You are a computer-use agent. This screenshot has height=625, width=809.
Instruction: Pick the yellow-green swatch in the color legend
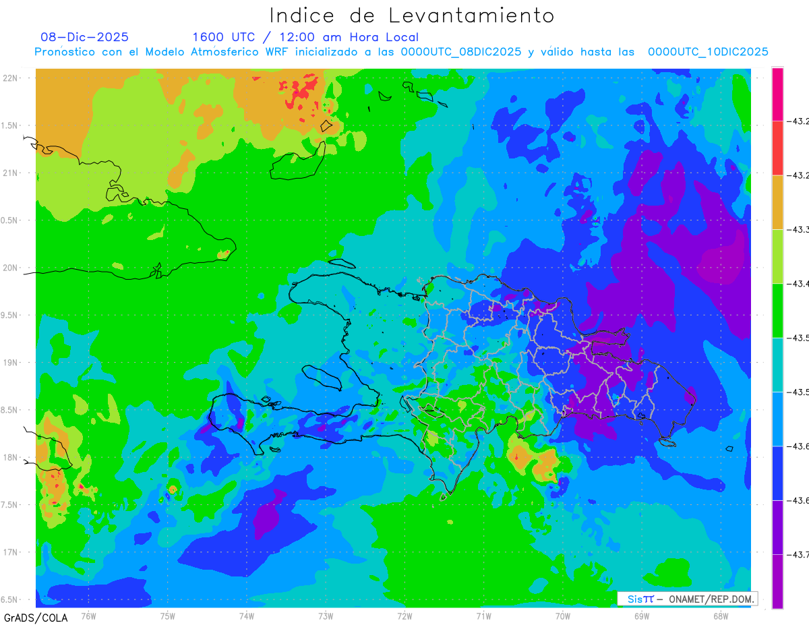pos(777,256)
